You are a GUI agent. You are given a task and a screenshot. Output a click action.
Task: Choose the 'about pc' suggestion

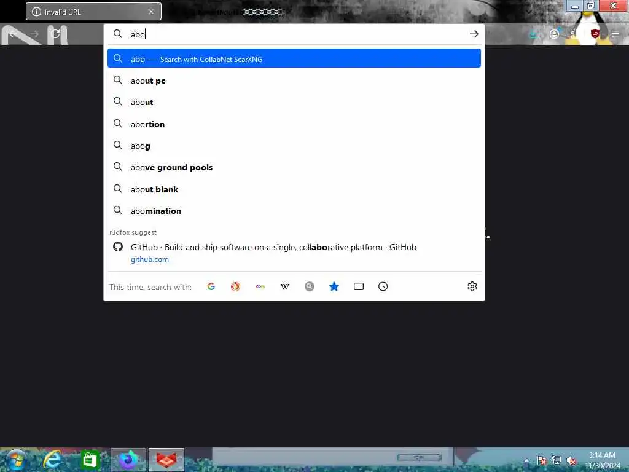(294, 81)
